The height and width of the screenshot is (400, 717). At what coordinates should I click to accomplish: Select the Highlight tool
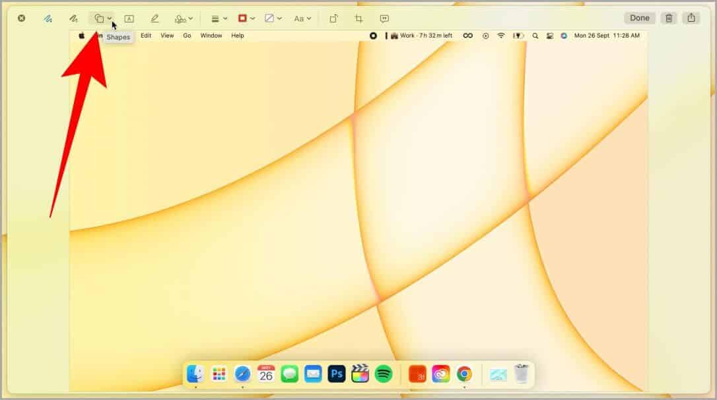coord(154,18)
